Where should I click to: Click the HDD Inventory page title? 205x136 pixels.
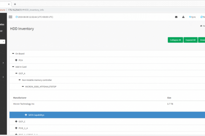(x=22, y=29)
